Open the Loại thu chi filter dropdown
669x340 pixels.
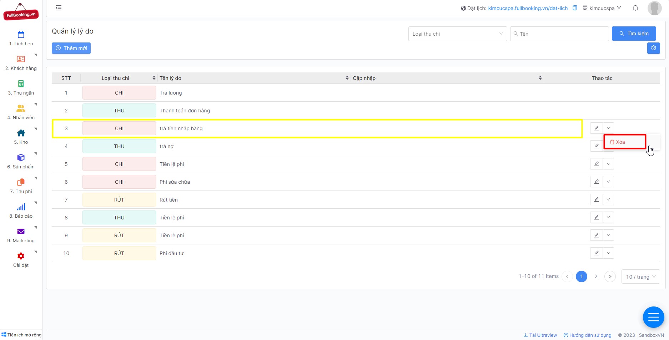pyautogui.click(x=458, y=34)
